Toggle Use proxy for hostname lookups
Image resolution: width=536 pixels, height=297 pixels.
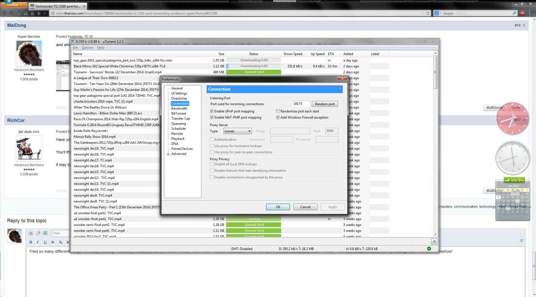212,146
